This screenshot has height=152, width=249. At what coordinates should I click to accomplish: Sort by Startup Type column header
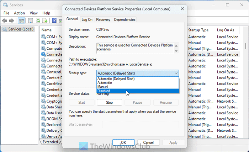point(198,30)
